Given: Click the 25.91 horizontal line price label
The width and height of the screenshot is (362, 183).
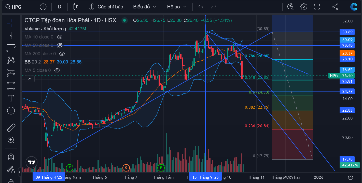Looking at the screenshot, I should coord(347,81).
